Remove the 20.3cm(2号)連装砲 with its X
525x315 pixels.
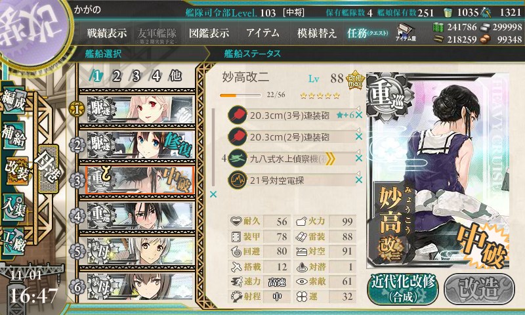coord(359,136)
